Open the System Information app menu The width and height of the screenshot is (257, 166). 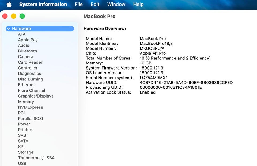[x=43, y=4]
